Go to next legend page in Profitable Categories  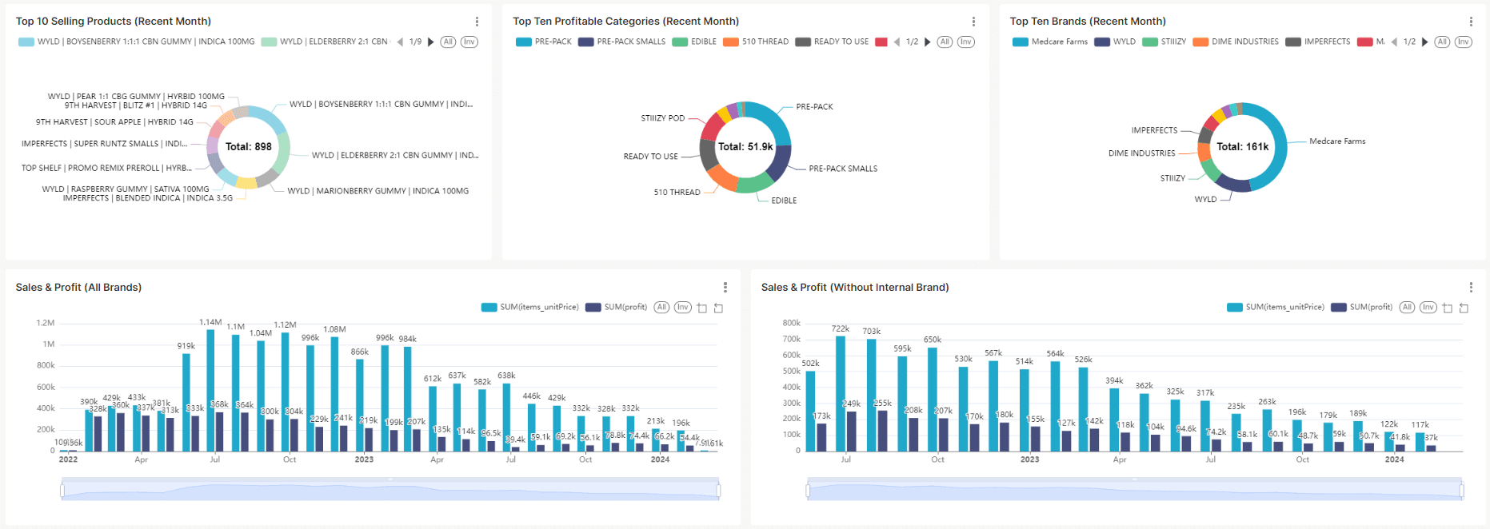927,42
